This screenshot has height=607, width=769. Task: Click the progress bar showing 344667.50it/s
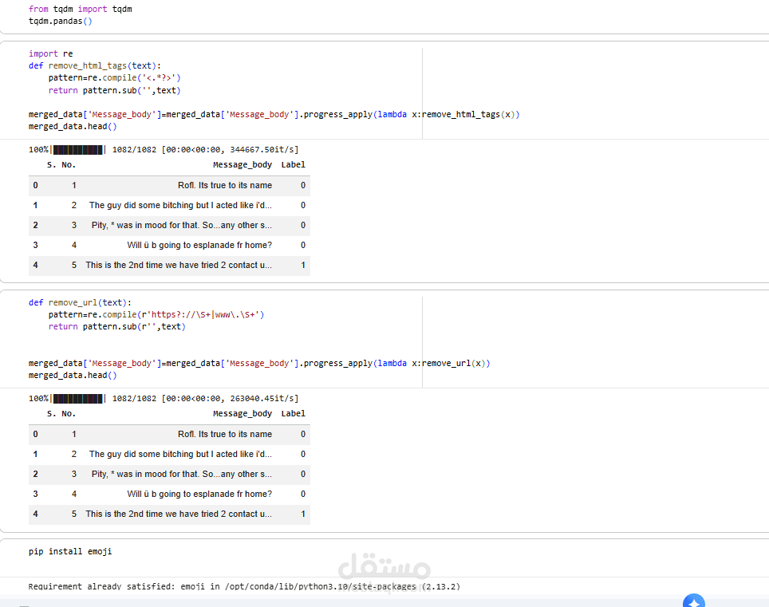tap(164, 149)
